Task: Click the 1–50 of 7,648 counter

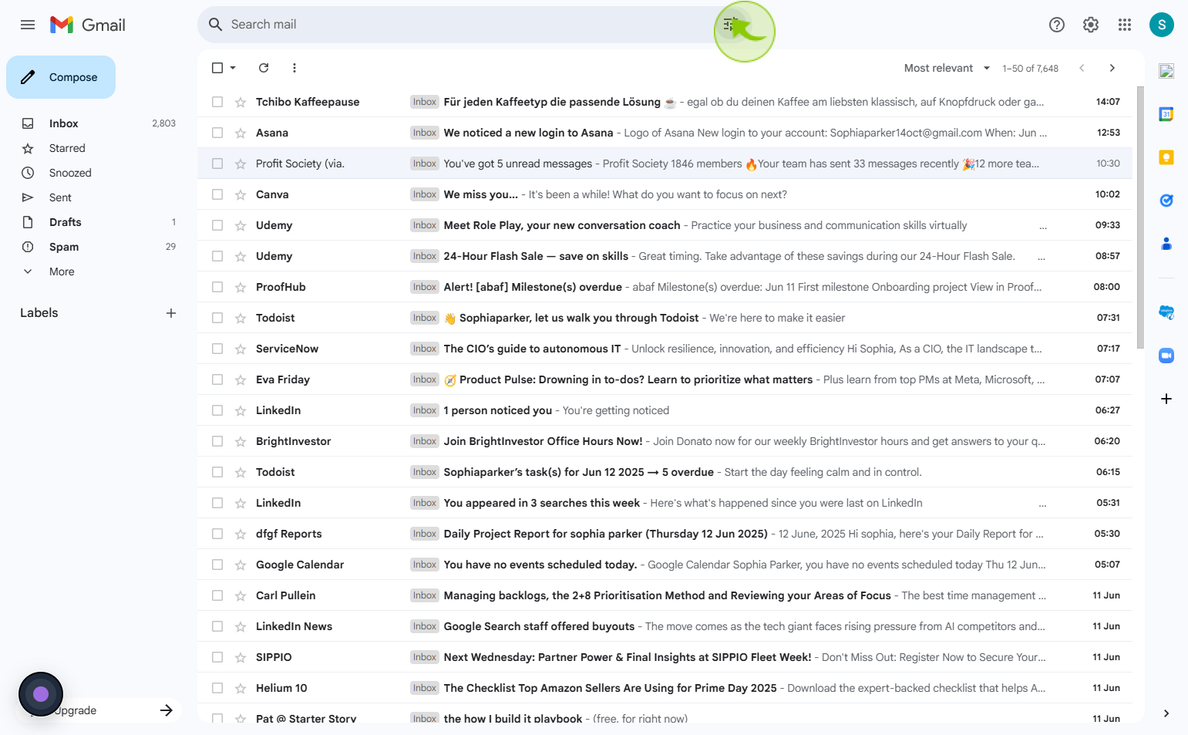Action: coord(1030,69)
